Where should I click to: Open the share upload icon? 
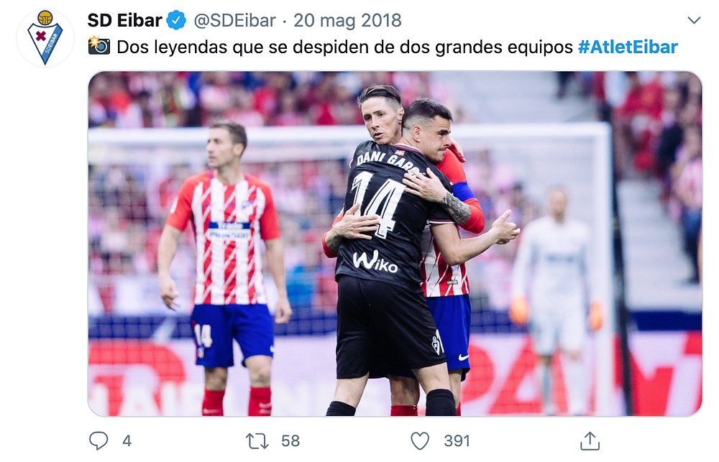coord(590,441)
